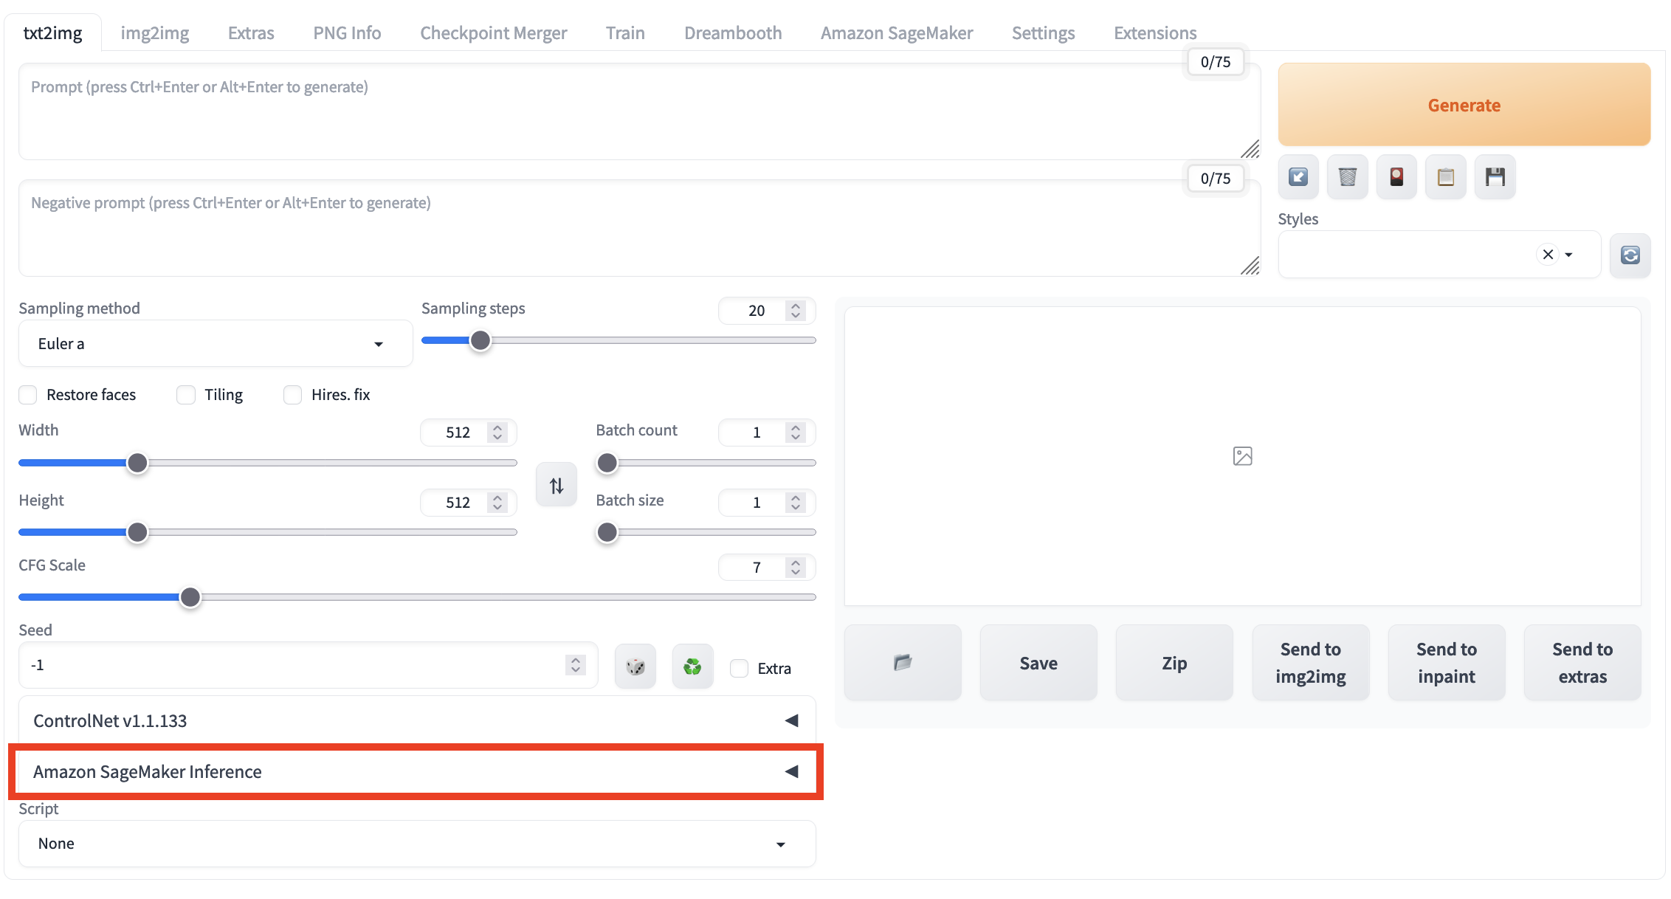
Task: Click the trash can clear prompt icon
Action: pyautogui.click(x=1347, y=177)
